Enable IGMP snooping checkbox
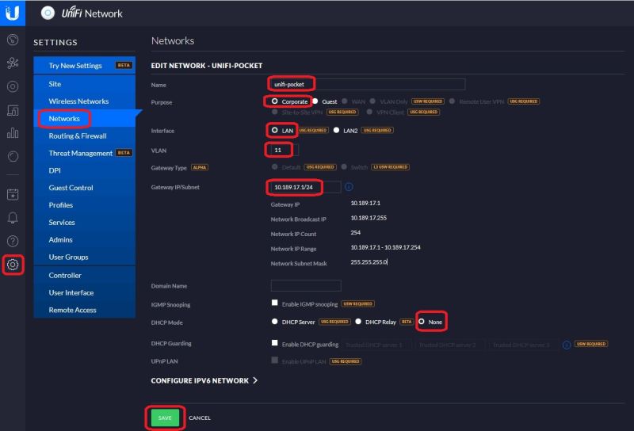Screen dimensions: 634x431 pos(274,303)
